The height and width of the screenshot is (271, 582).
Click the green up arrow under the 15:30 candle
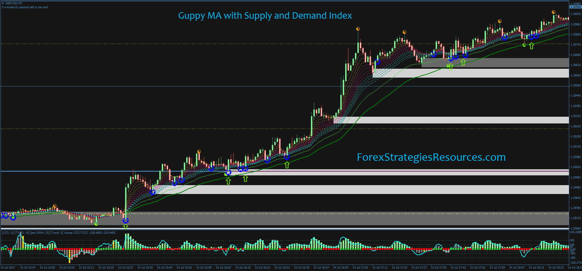pos(126,226)
